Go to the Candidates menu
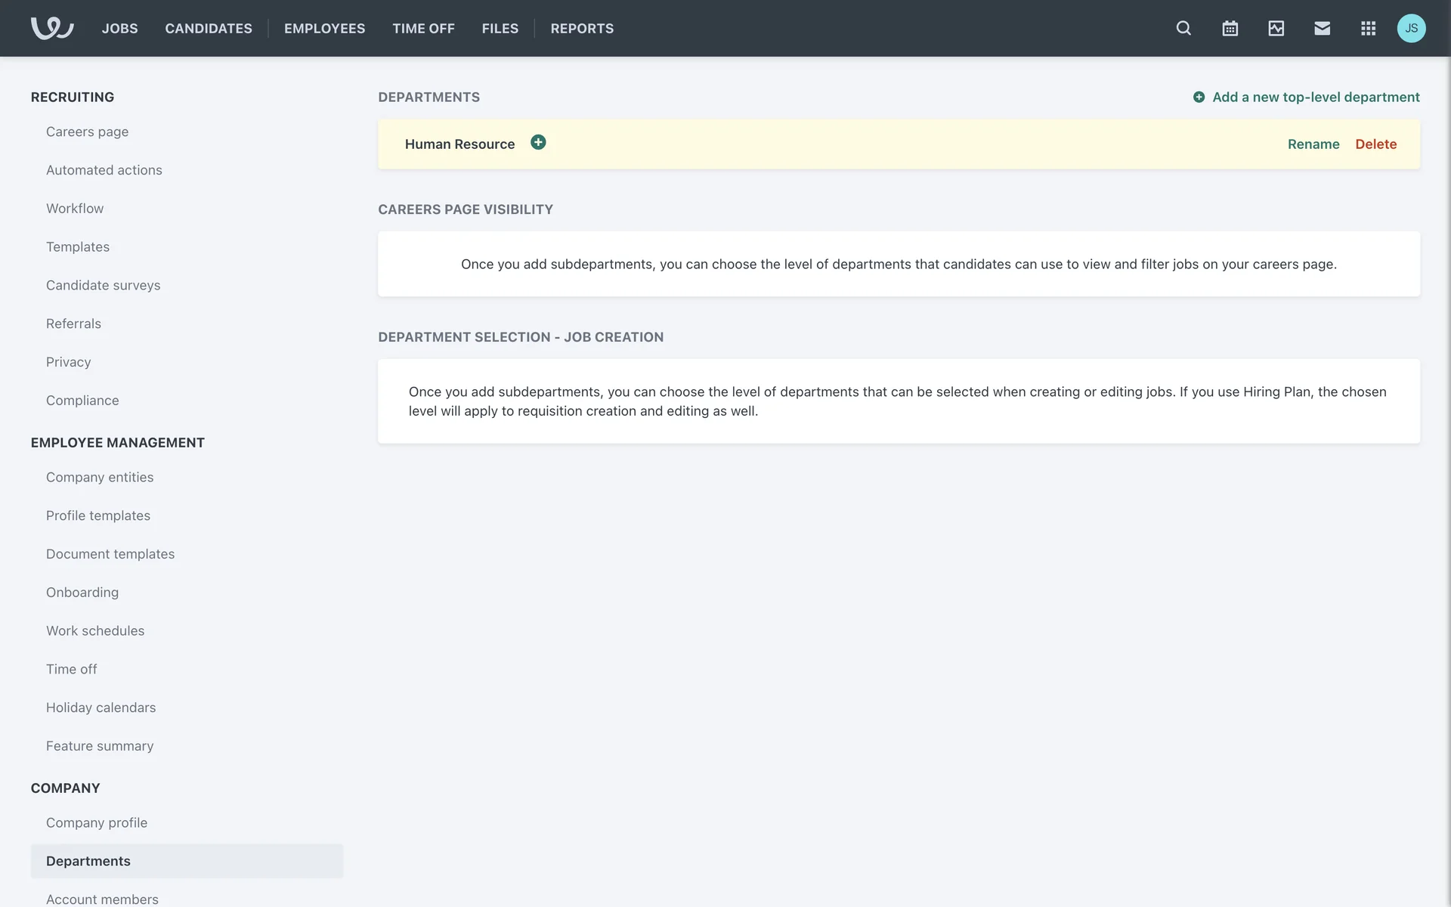The width and height of the screenshot is (1451, 907). (x=209, y=28)
